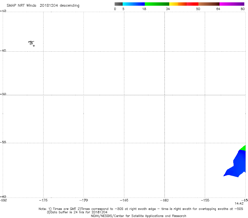The image size is (248, 218).
Task: Click the longitude label '-170'
Action: point(84,200)
